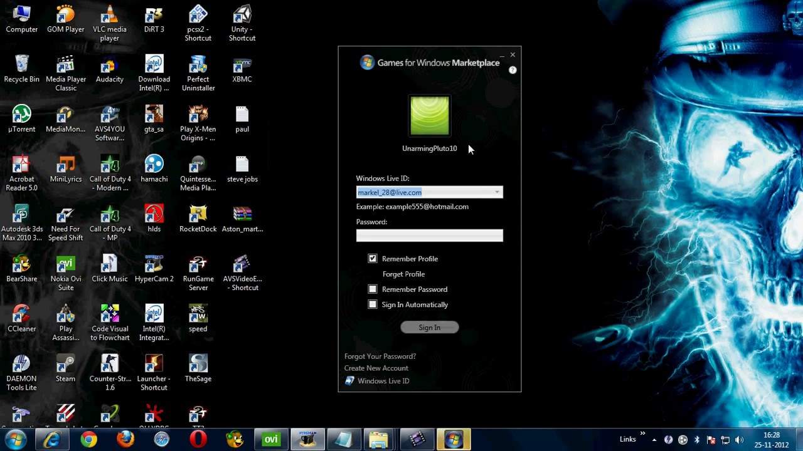Enable the Sign In Automatically checkbox

point(373,304)
